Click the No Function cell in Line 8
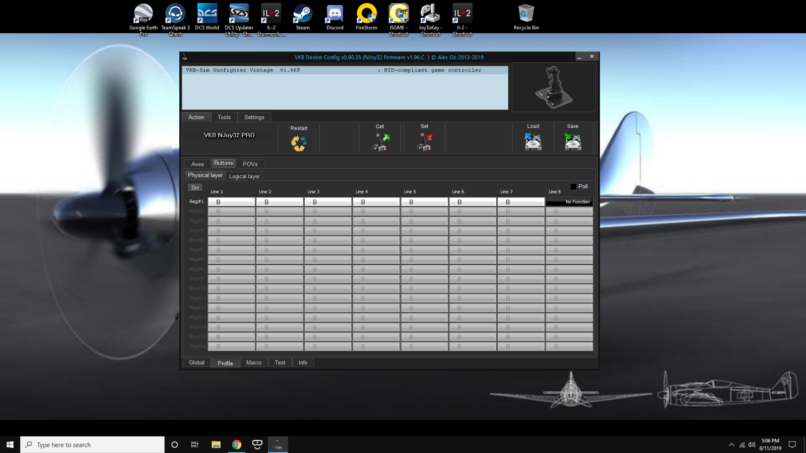Viewport: 806px width, 453px height. pyautogui.click(x=569, y=202)
